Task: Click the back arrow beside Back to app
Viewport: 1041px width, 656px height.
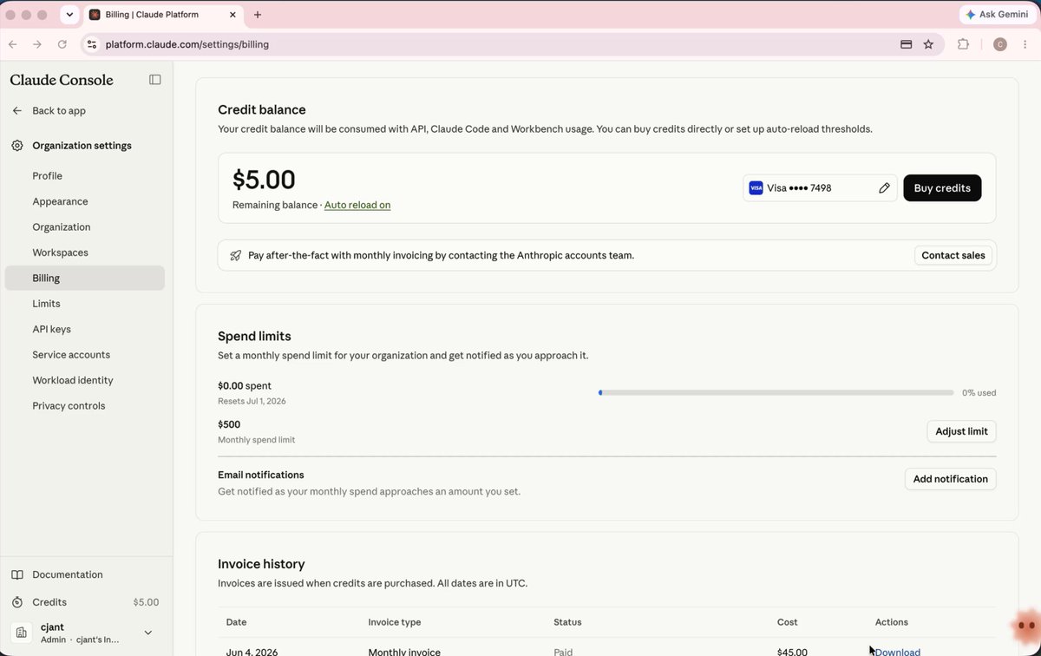Action: coord(17,111)
